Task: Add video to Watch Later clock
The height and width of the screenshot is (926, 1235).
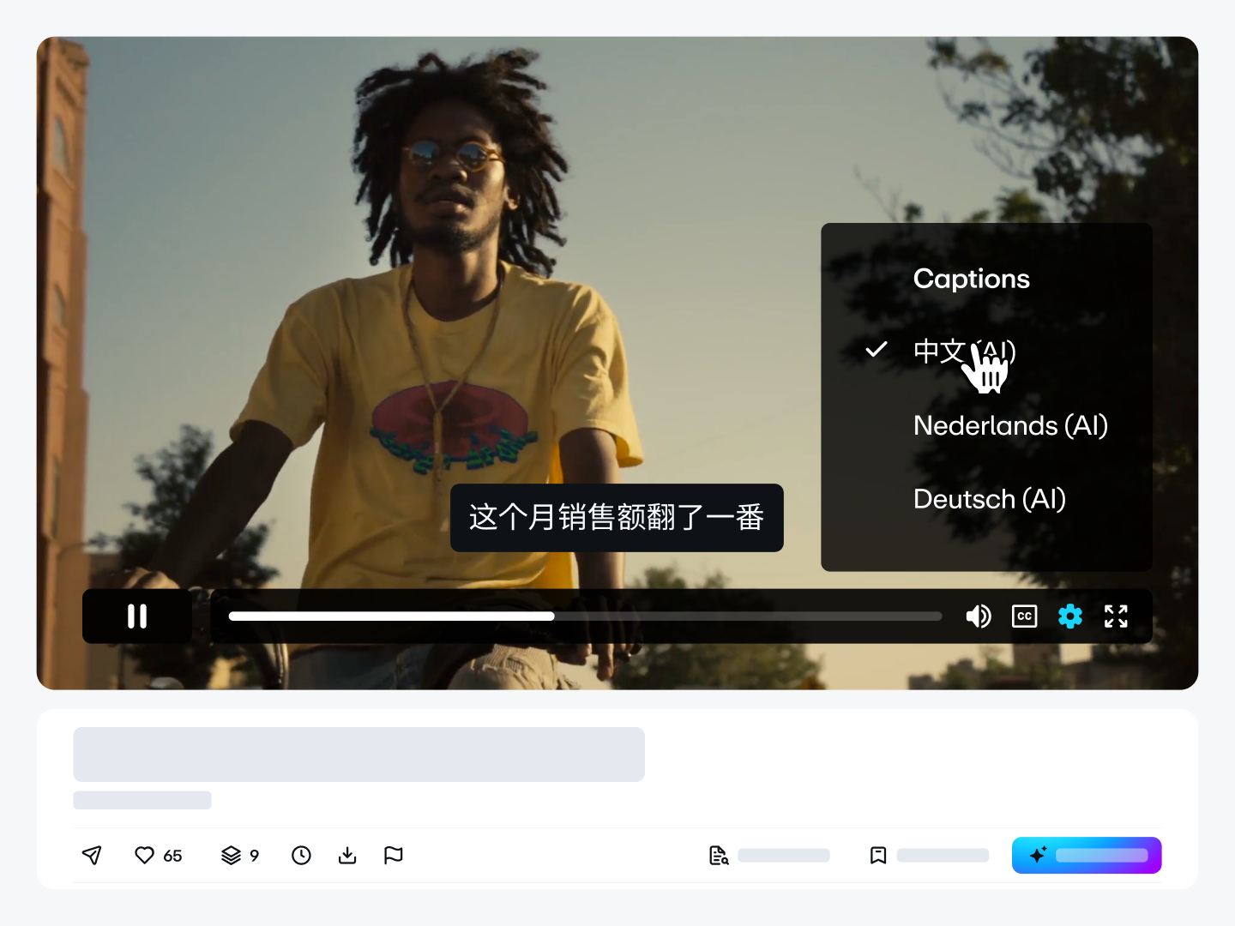Action: [x=301, y=855]
